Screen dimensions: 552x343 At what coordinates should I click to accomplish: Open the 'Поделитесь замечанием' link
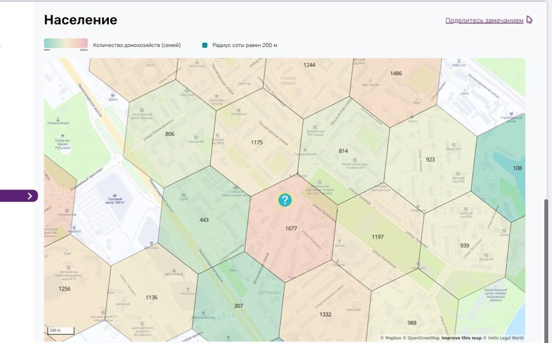pos(484,20)
